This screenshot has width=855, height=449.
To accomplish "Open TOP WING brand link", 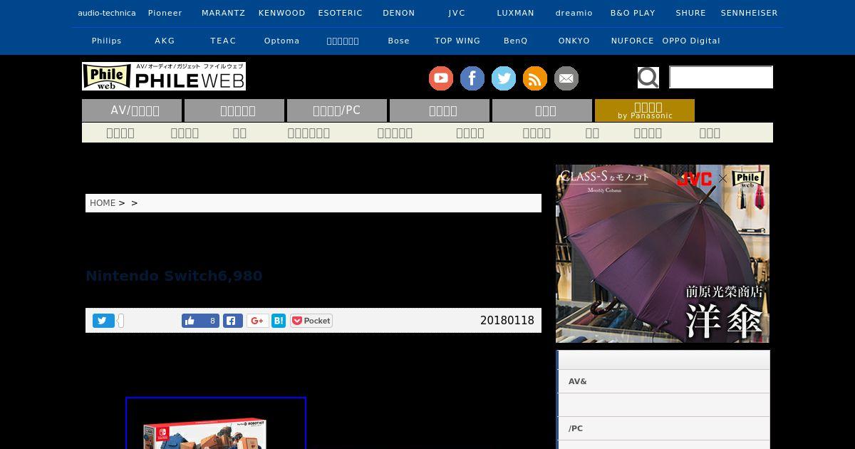I will click(457, 41).
